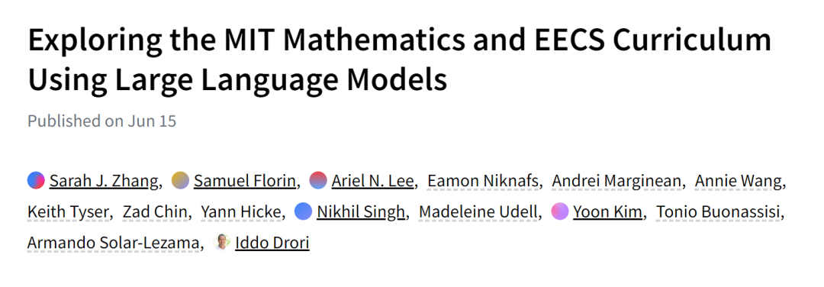Screen dimensions: 824x287
Task: Open Iddo Drori's profile link
Action: click(x=272, y=243)
